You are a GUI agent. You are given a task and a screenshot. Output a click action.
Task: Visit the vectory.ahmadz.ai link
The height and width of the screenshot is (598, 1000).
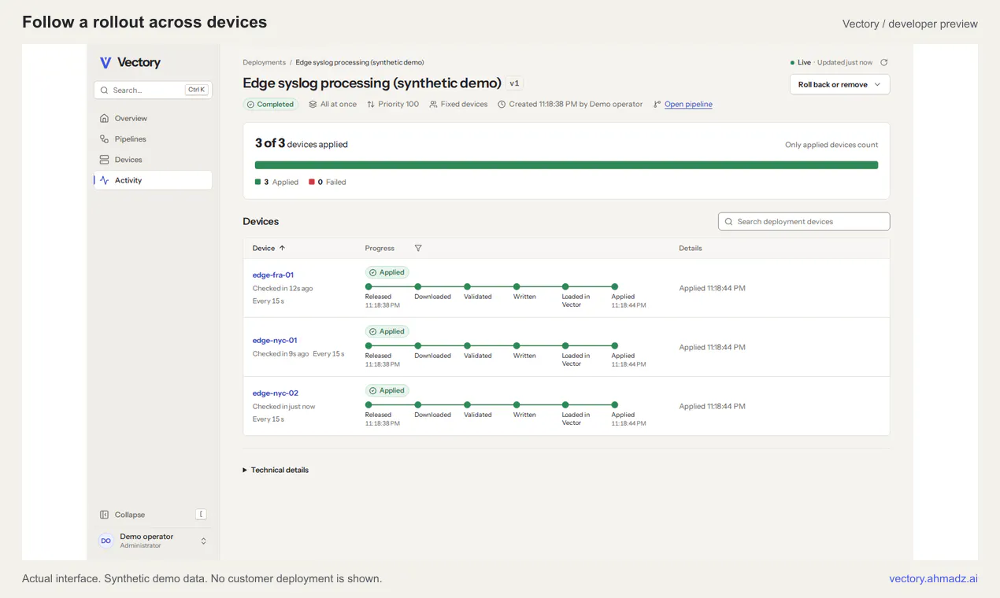[x=933, y=578]
